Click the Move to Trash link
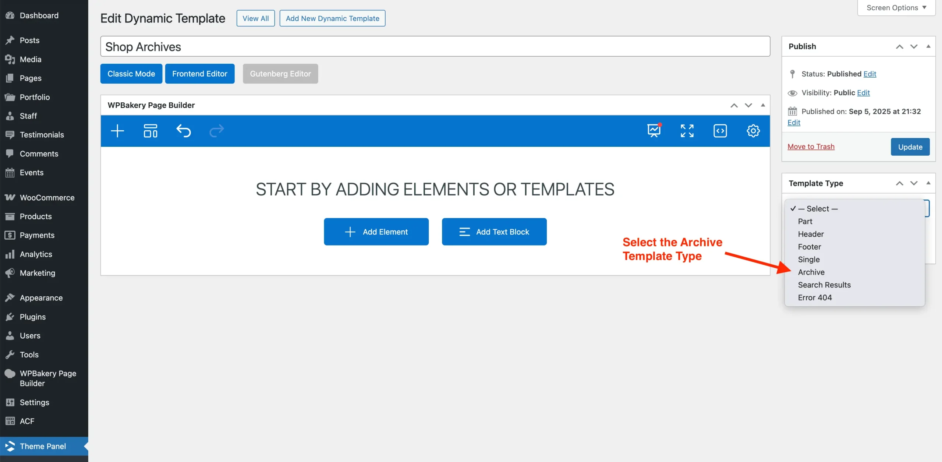 (x=811, y=146)
